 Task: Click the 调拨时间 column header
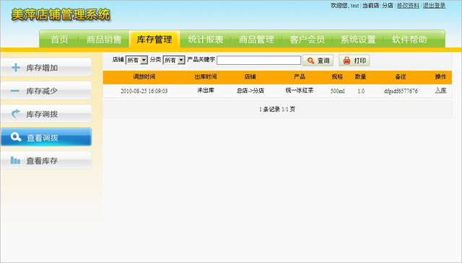tap(144, 77)
